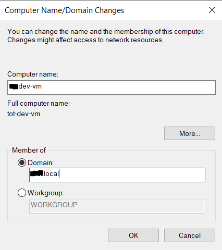Click the dialog title bar text
The width and height of the screenshot is (222, 250).
[x=64, y=10]
